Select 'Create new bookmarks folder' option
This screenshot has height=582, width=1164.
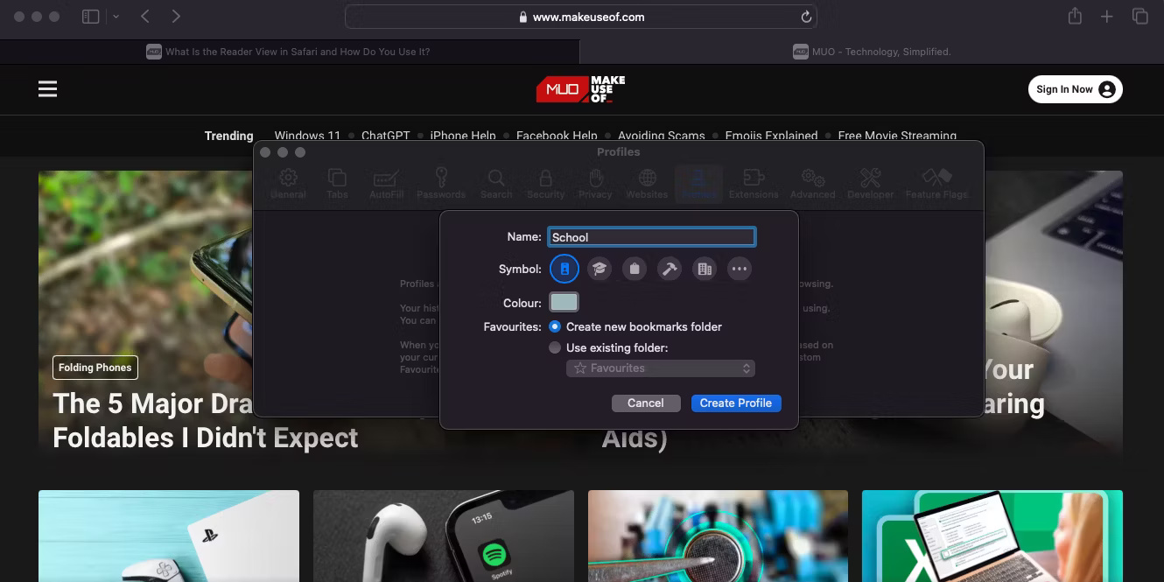pos(555,326)
